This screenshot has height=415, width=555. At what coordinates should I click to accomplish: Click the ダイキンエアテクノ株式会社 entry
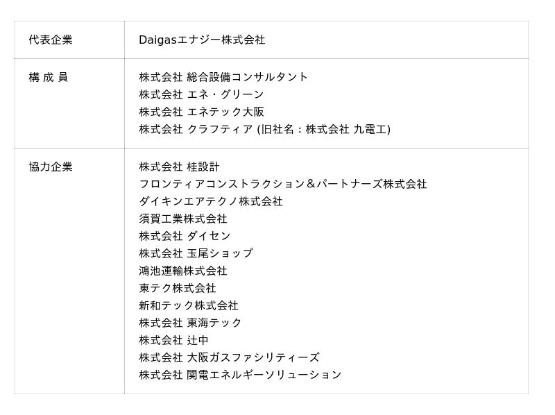click(x=211, y=201)
